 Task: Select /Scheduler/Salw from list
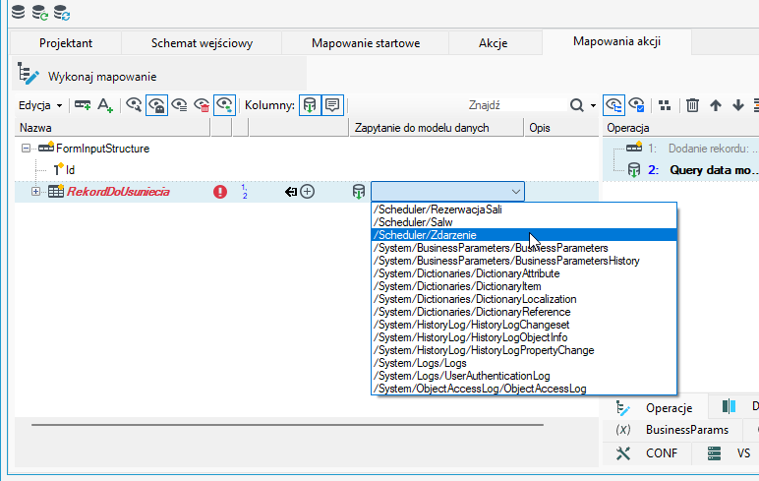click(524, 222)
